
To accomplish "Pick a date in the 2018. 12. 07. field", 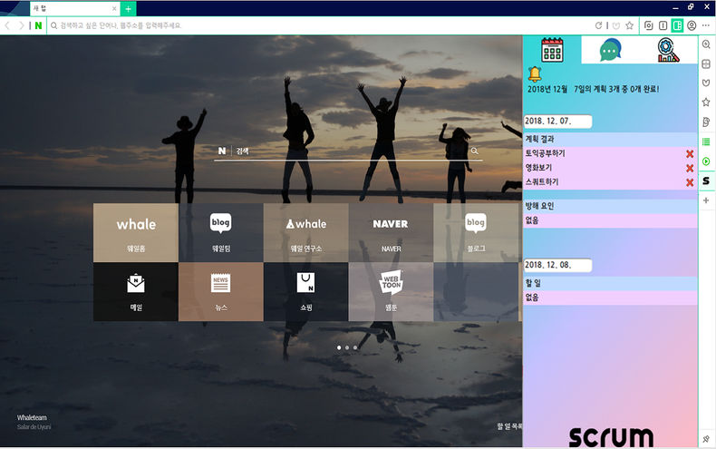I will tap(557, 122).
